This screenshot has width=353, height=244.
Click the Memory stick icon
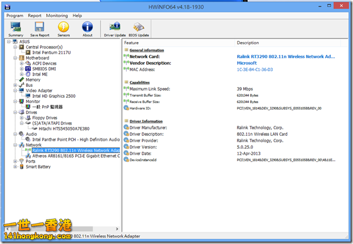(22, 80)
